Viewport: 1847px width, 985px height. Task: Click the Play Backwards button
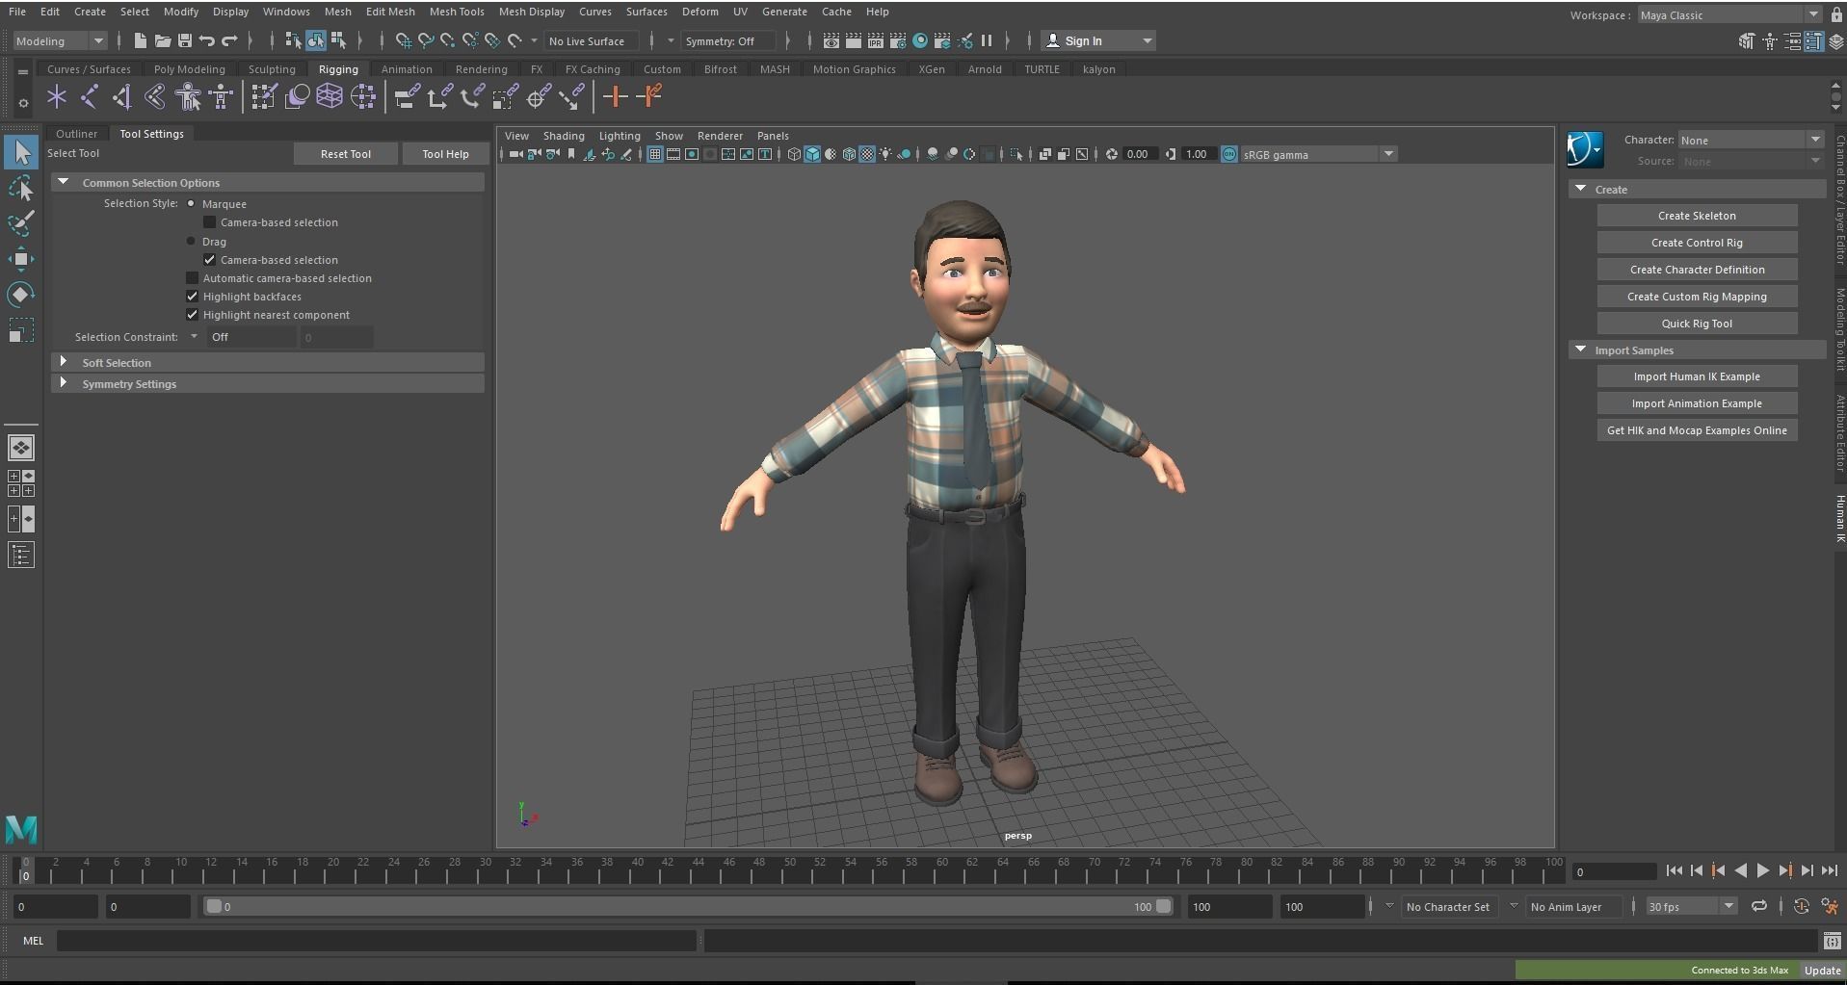(1741, 870)
